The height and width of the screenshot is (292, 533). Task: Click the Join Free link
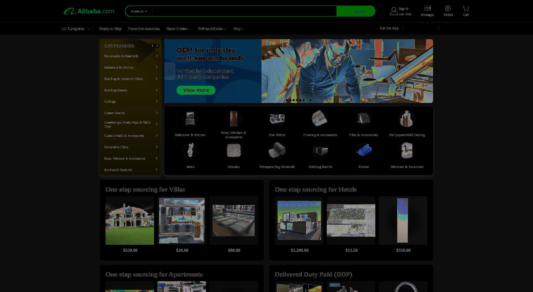coord(405,14)
